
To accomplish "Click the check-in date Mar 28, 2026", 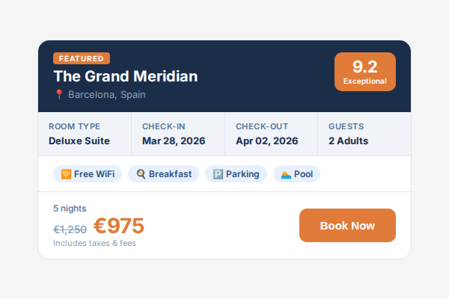I will (174, 141).
